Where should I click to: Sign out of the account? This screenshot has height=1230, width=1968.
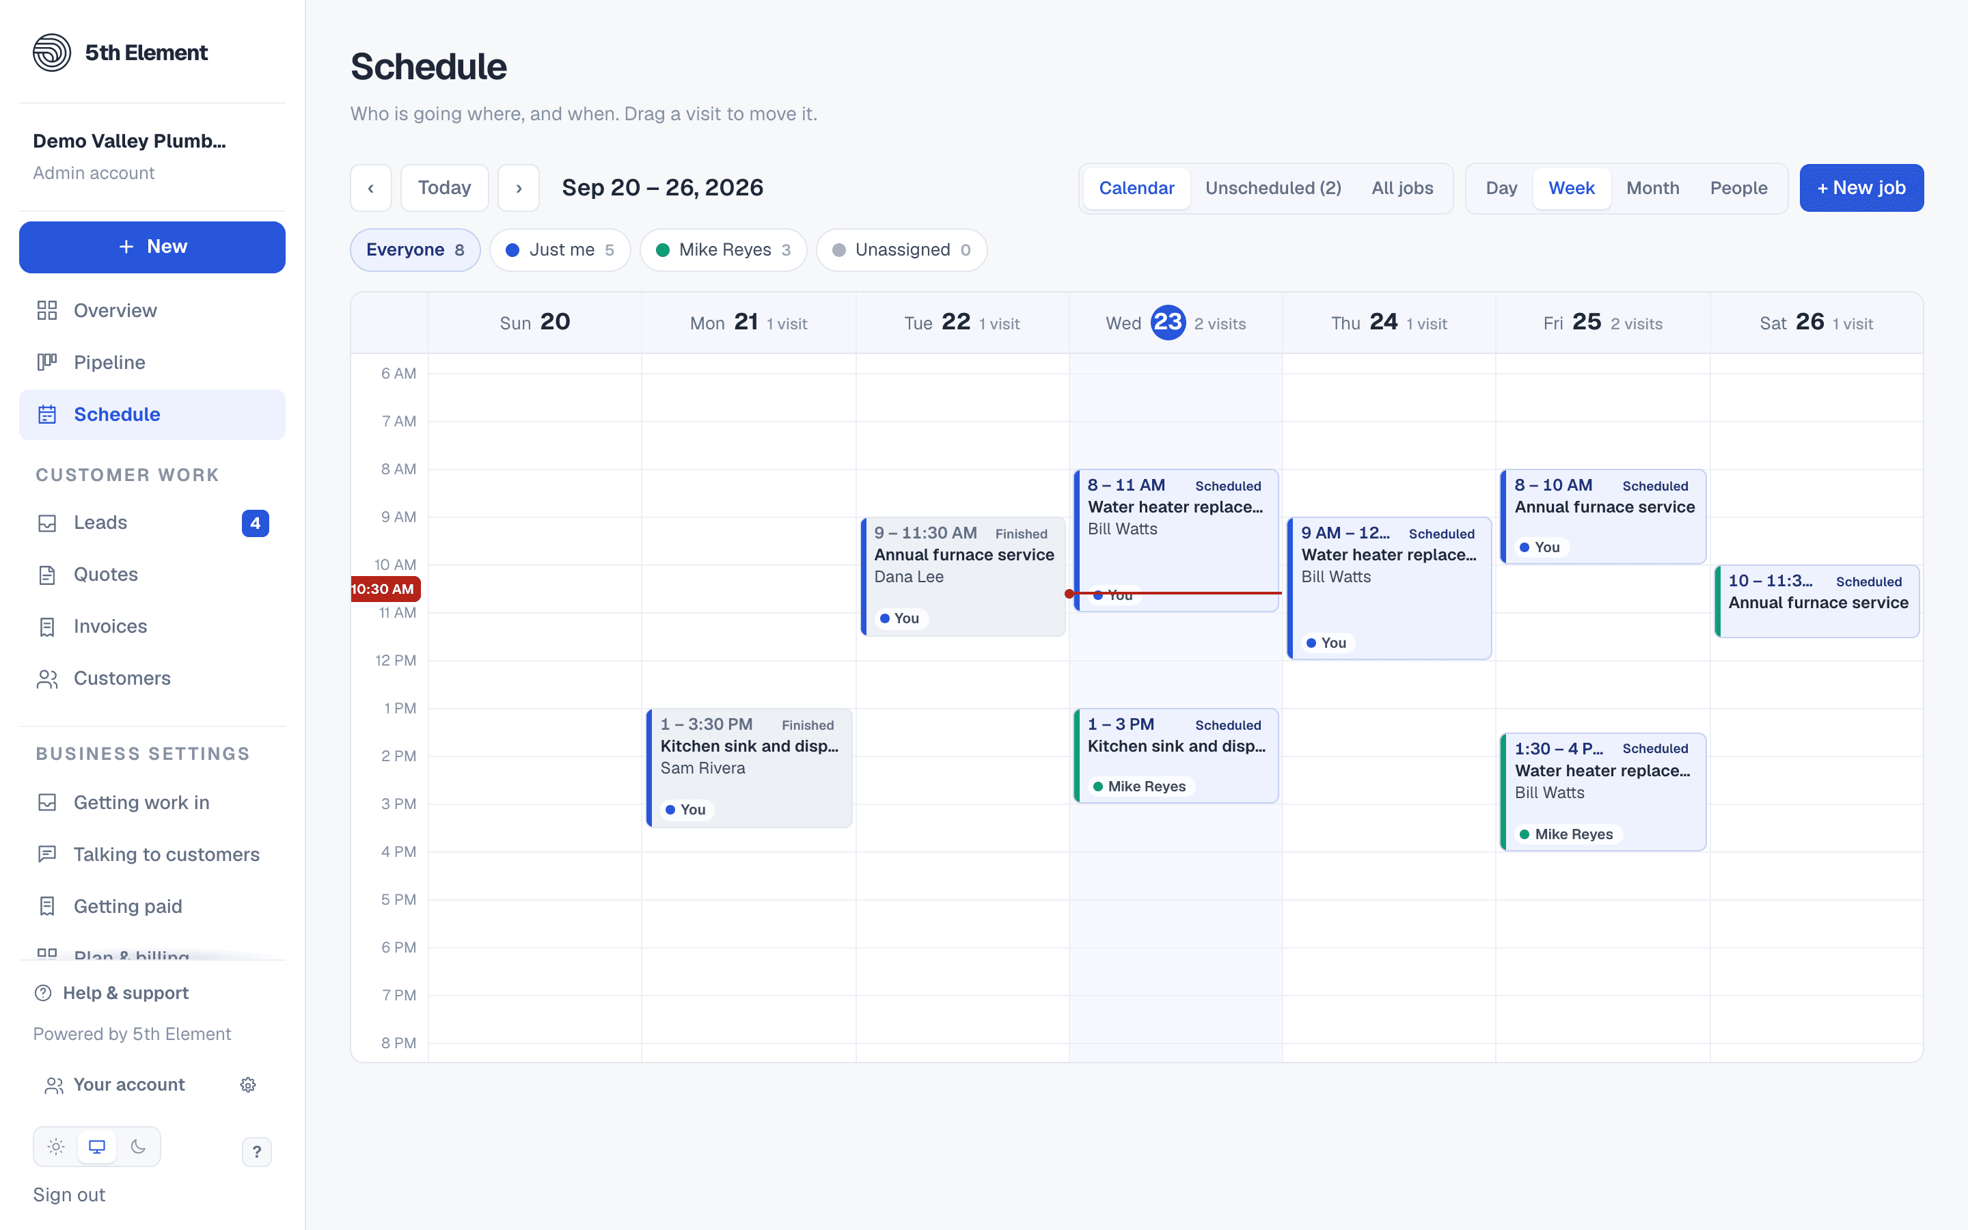pos(69,1195)
